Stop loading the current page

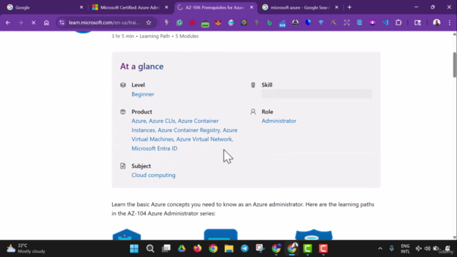click(x=34, y=22)
